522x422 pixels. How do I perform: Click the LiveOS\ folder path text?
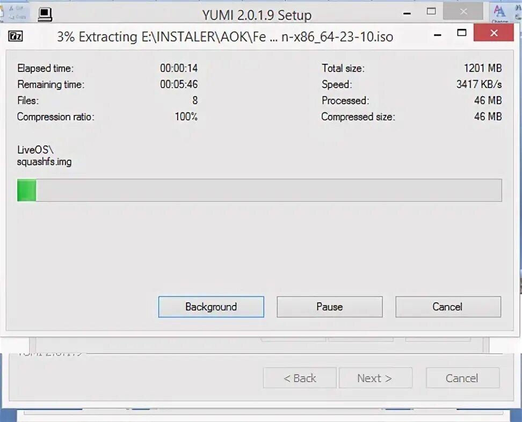click(35, 150)
